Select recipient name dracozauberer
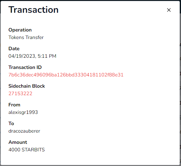Screen dimensions: 181x166 (x=24, y=131)
